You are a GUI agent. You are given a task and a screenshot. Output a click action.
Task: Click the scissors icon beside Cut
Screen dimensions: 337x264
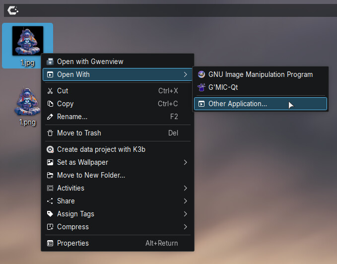pyautogui.click(x=50, y=91)
